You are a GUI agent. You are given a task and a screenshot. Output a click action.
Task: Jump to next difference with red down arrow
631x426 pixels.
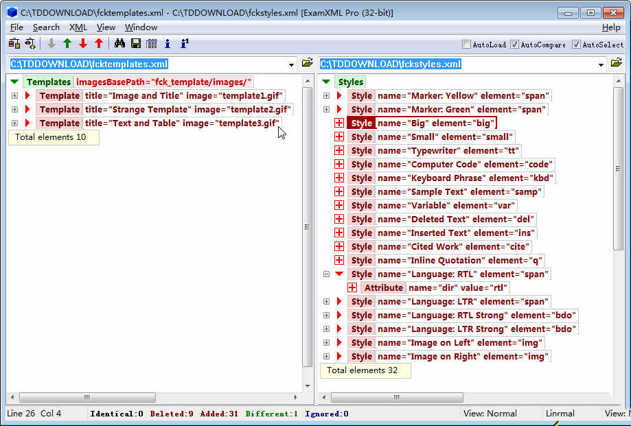pyautogui.click(x=83, y=43)
